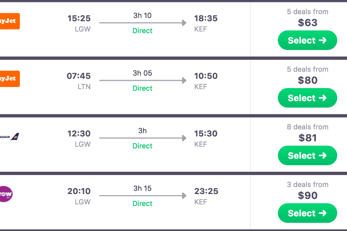Screen dimensions: 347x231
Task: Click the Direct label under 3h 15
Action: pos(142,204)
